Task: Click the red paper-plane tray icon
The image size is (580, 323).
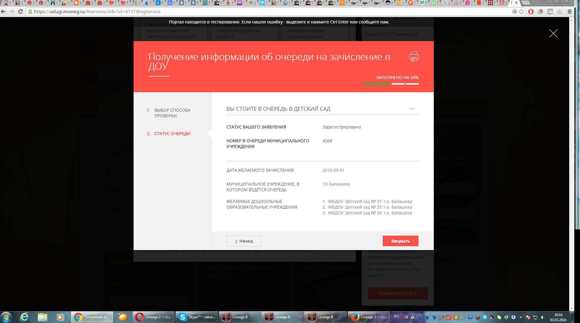Action: tap(449, 317)
